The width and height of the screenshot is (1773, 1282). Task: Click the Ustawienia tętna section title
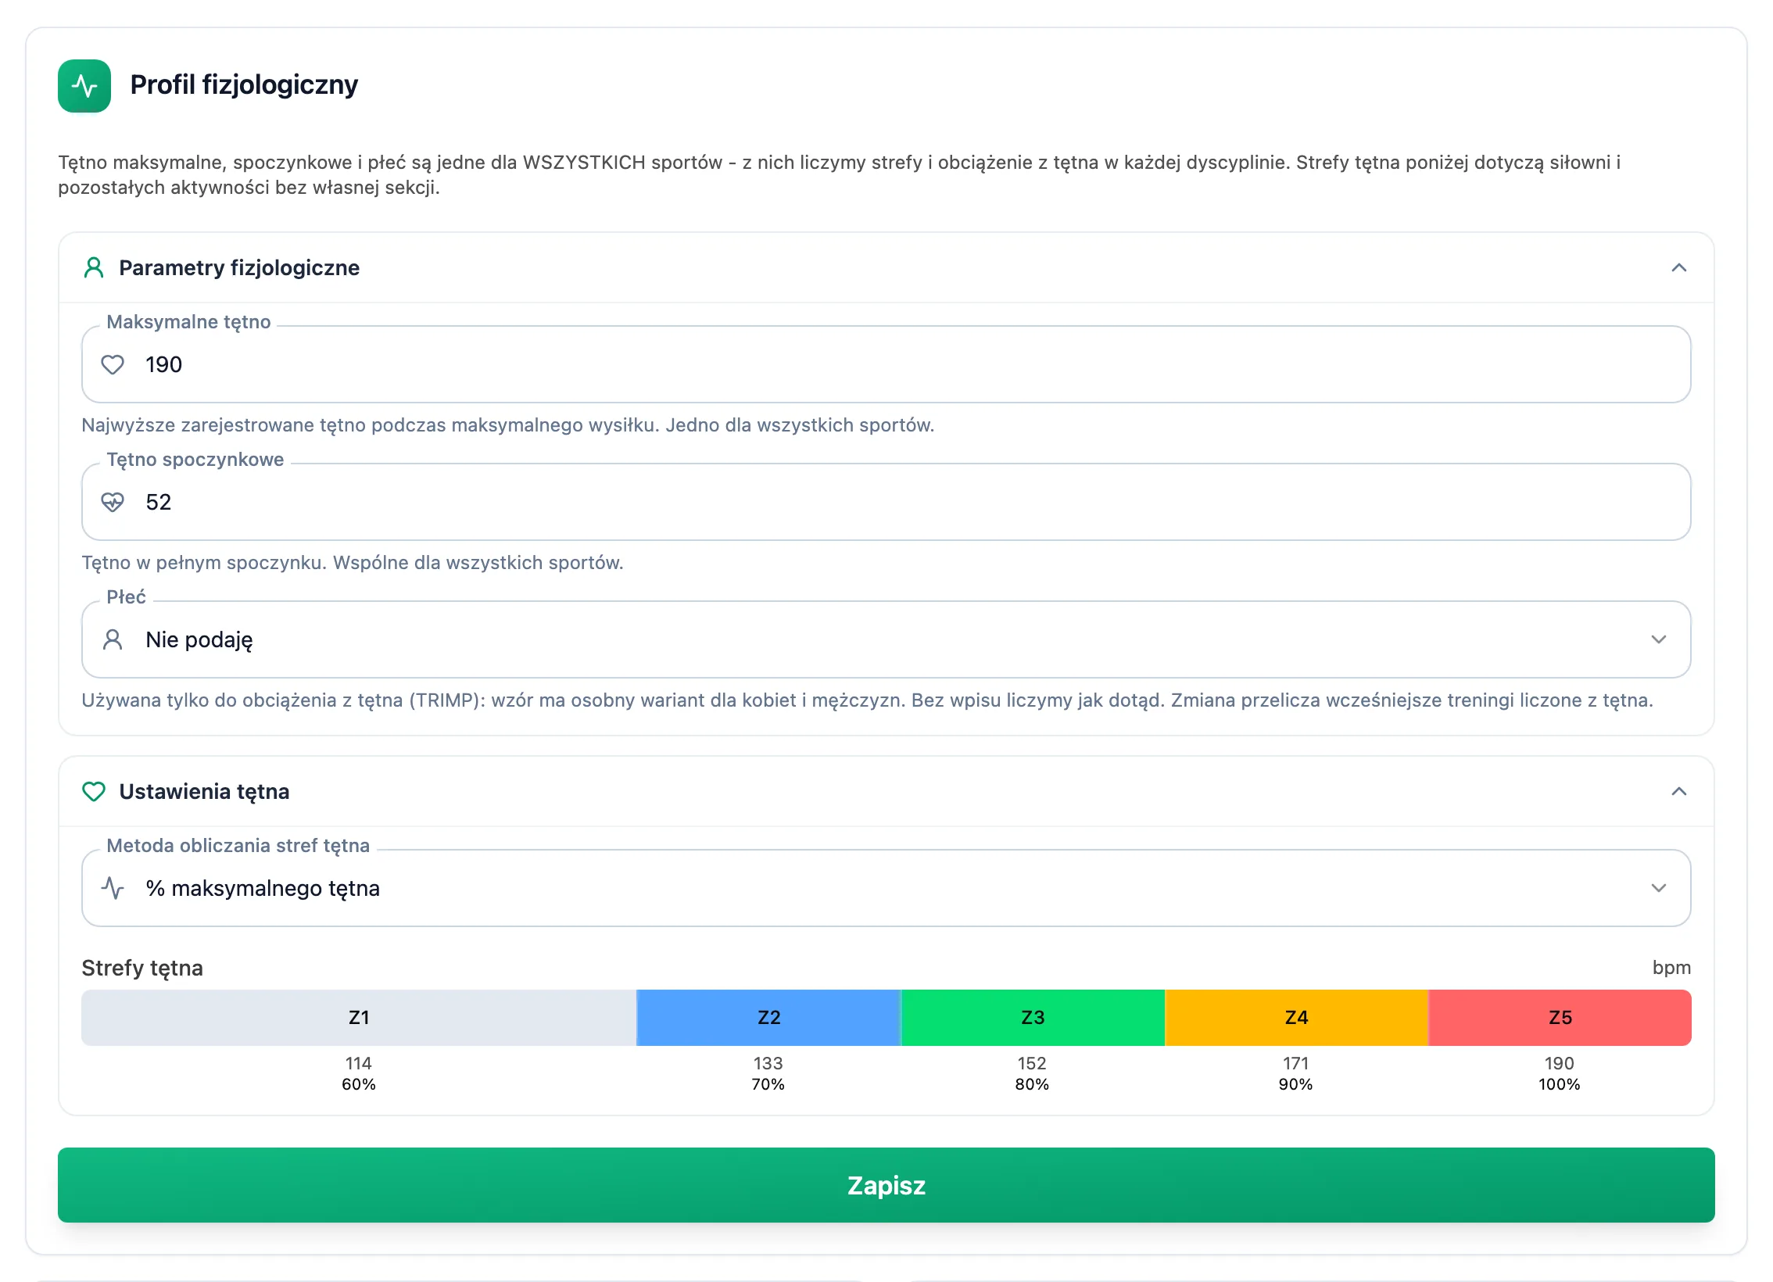(x=204, y=792)
